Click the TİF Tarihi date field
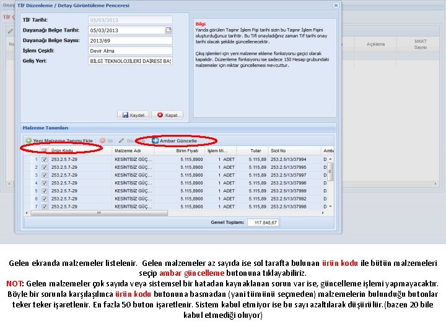This screenshot has height=334, width=446. [x=130, y=20]
